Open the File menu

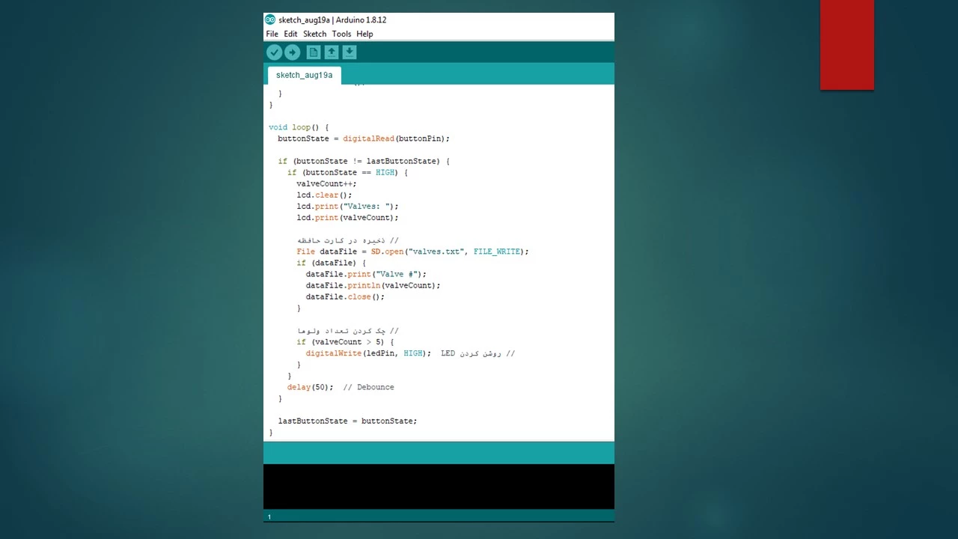272,34
